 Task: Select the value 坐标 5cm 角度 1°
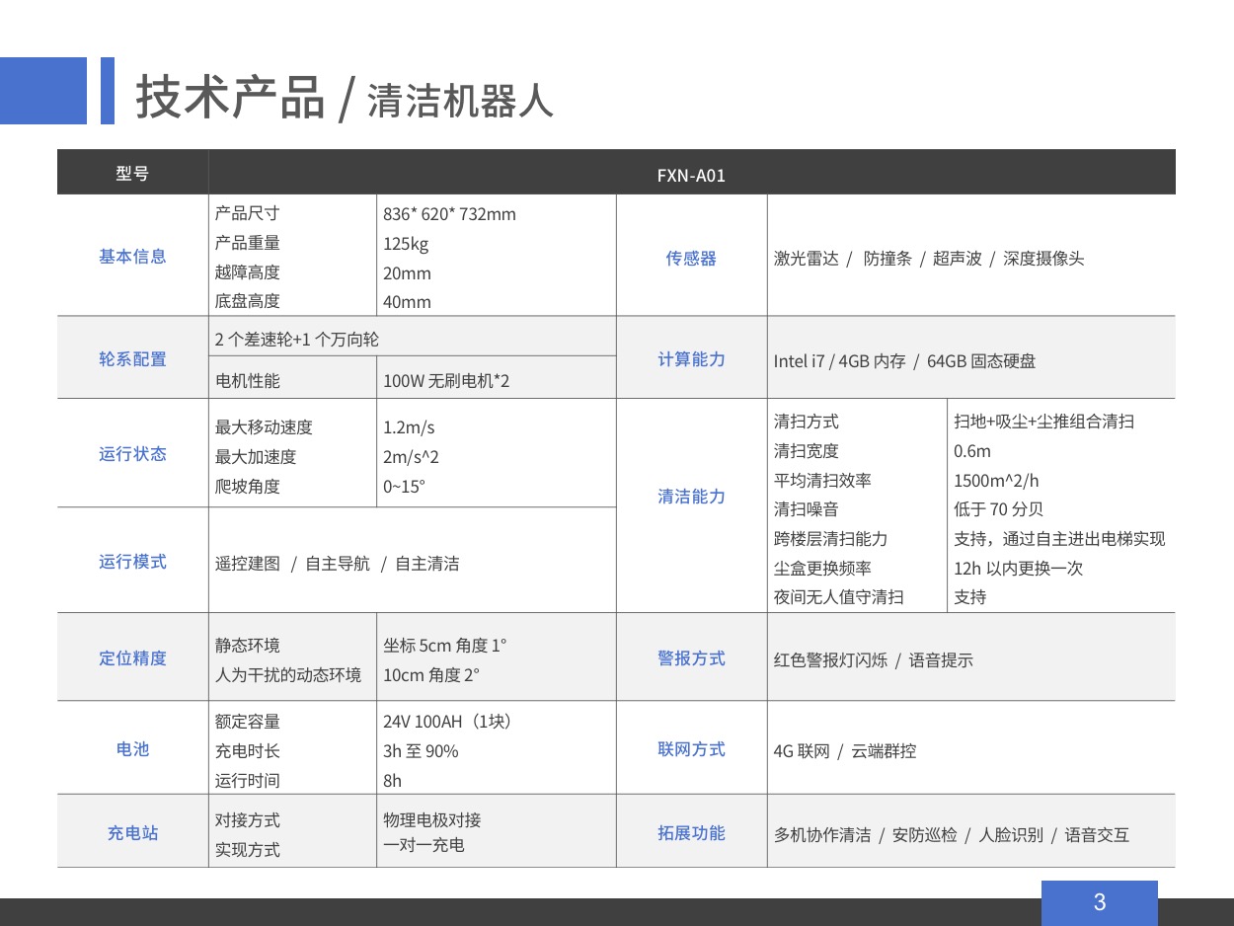(x=444, y=646)
